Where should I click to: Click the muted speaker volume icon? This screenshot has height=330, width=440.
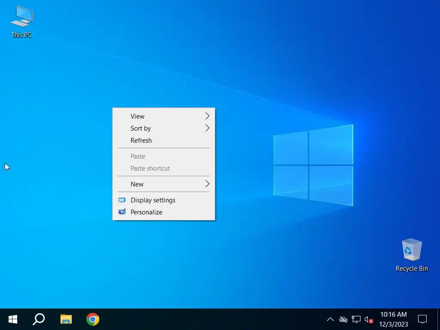[x=369, y=319]
